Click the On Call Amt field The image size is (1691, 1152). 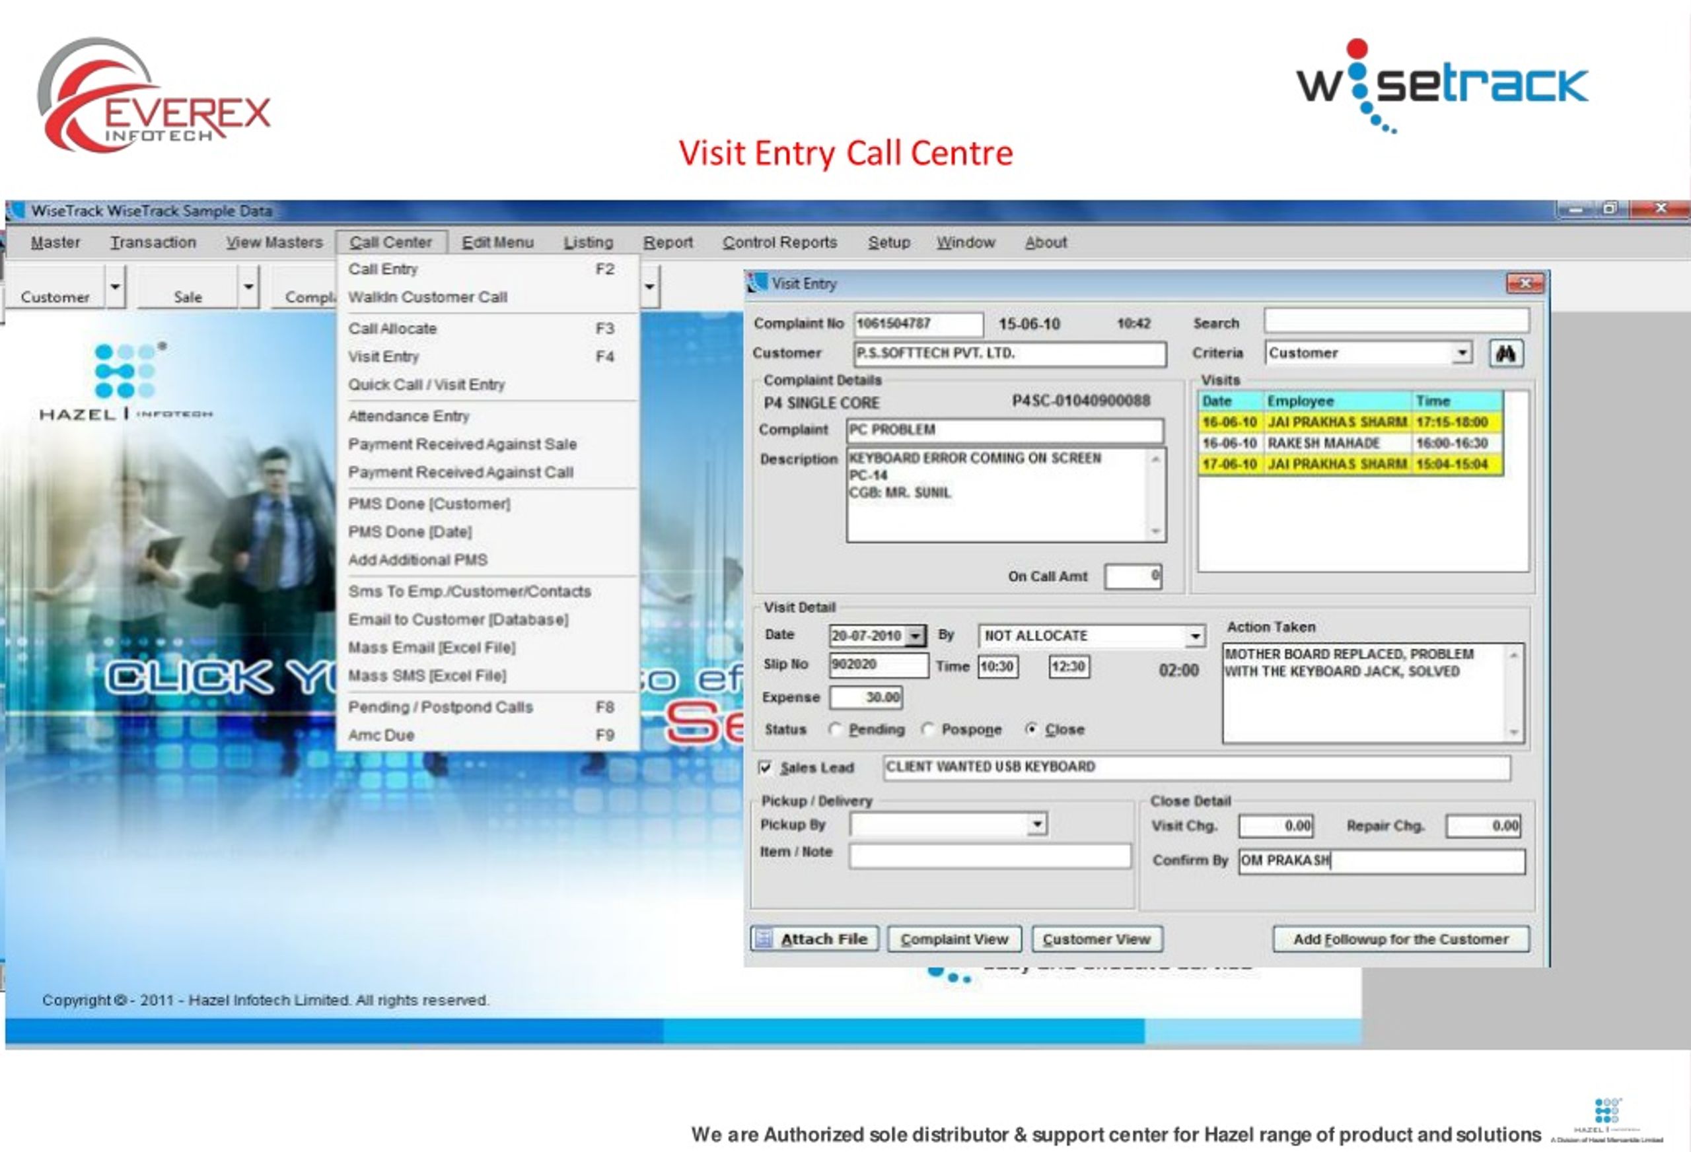click(1133, 577)
